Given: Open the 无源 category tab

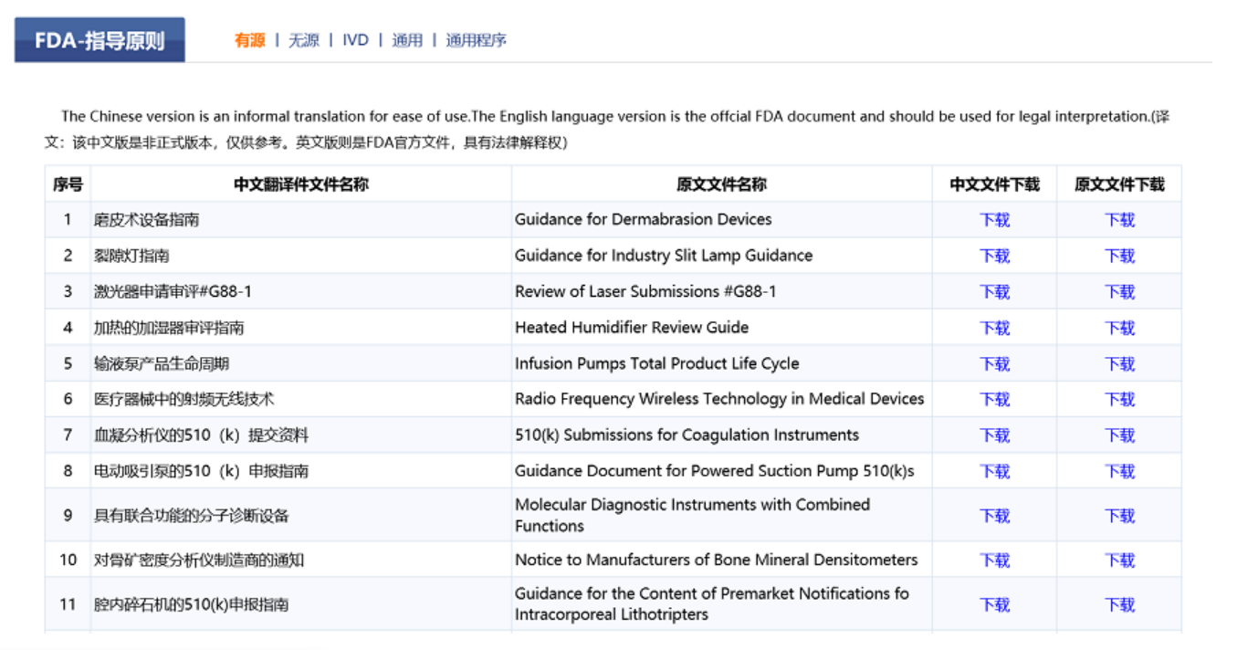Looking at the screenshot, I should 304,40.
